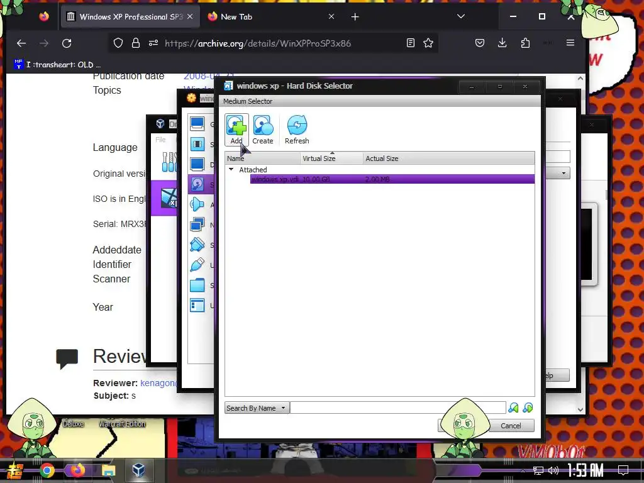
Task: Open Firefox hamburger application menu
Action: coord(570,43)
